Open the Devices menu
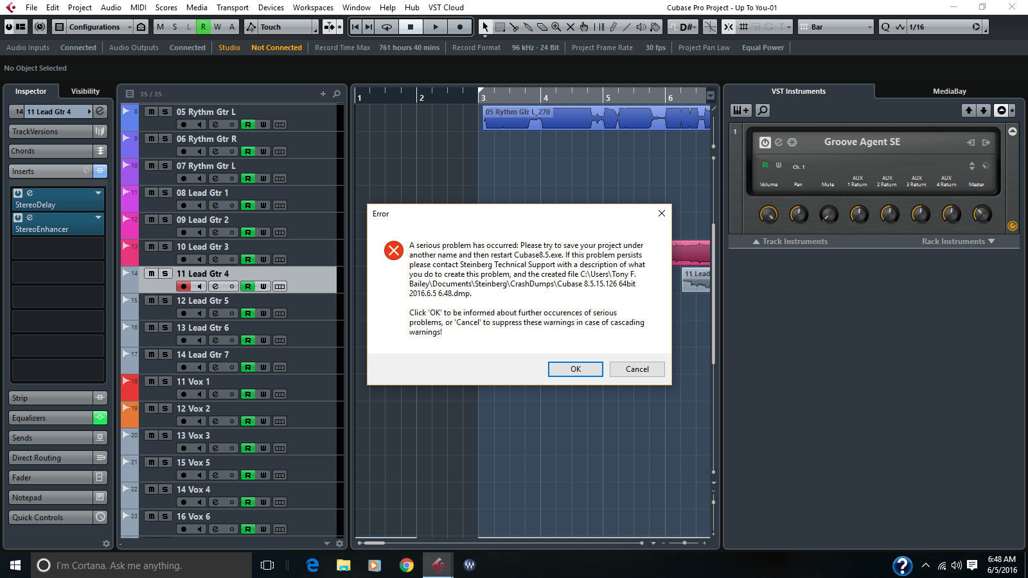The height and width of the screenshot is (578, 1028). point(271,8)
